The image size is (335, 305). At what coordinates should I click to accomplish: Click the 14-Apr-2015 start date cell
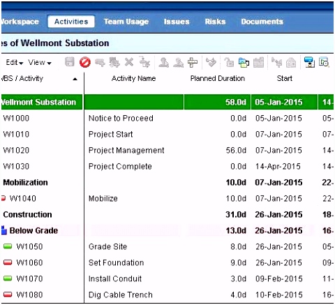coord(278,166)
